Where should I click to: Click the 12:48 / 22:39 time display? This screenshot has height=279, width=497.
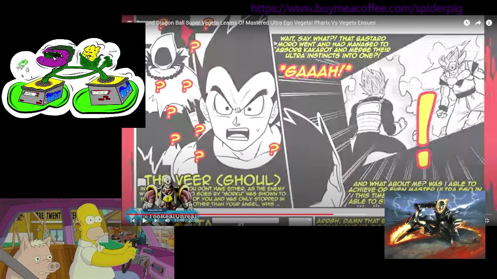186,220
